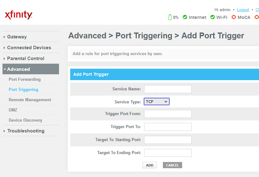Select Device Discovery in sidebar

25,120
